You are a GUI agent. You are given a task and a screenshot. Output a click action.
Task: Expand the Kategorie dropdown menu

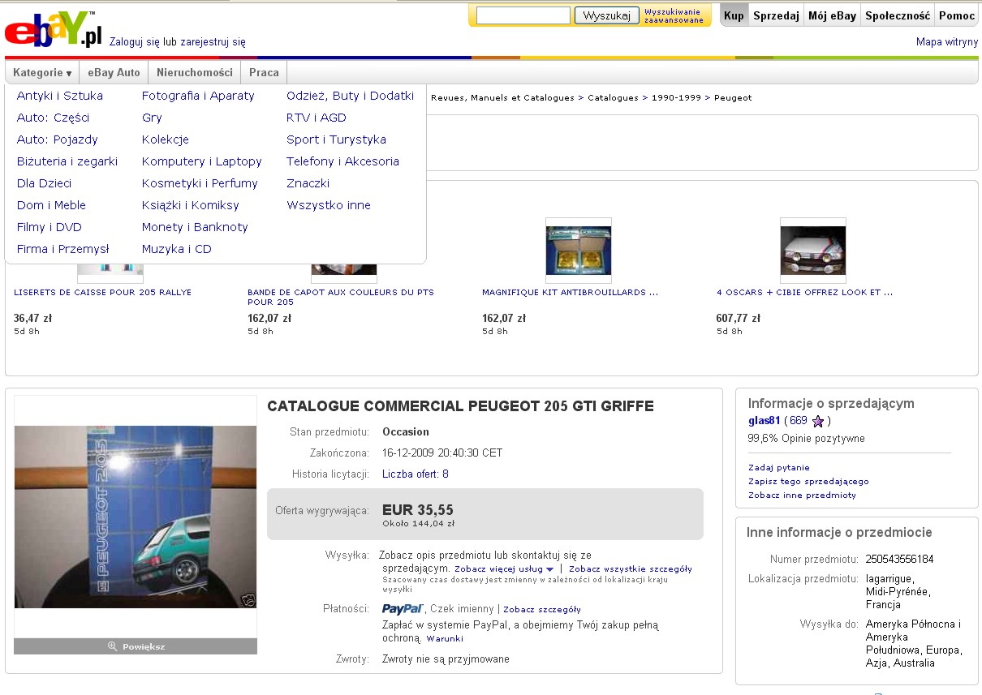pos(42,72)
